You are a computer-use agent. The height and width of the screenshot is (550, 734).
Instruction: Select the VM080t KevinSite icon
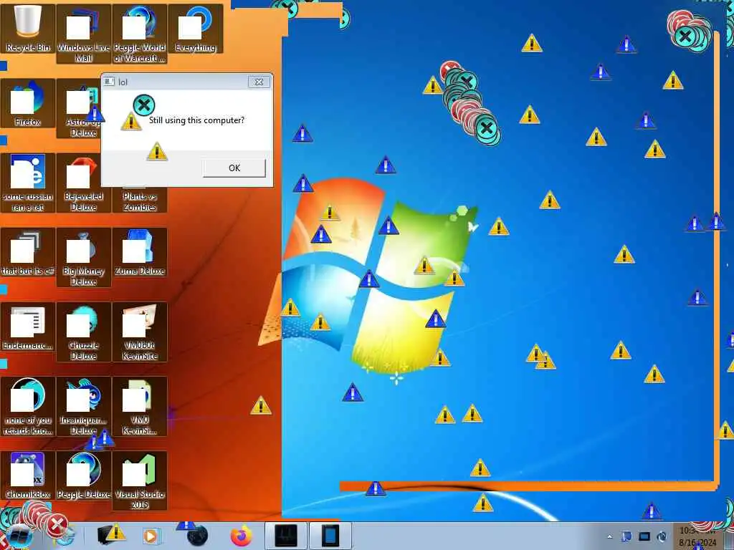click(x=140, y=332)
